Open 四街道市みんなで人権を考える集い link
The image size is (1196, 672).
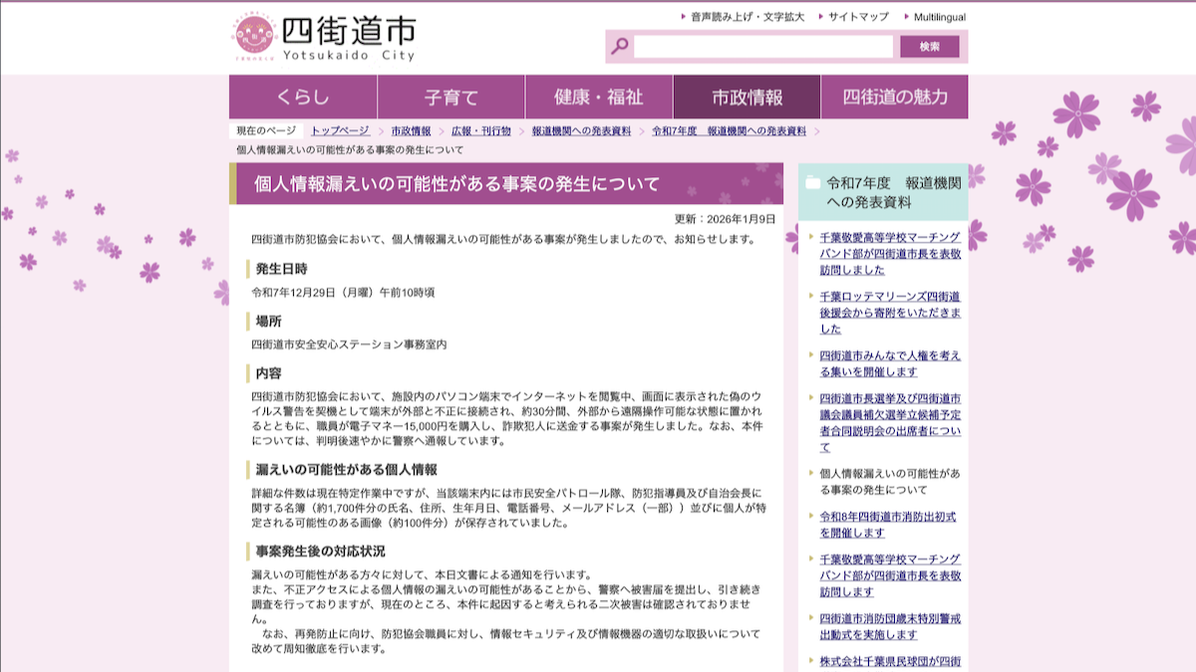pyautogui.click(x=890, y=363)
